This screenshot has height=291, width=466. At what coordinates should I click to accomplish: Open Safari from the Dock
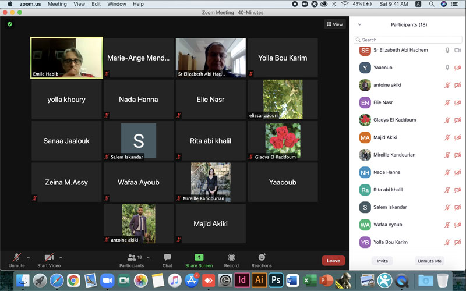pos(57,281)
